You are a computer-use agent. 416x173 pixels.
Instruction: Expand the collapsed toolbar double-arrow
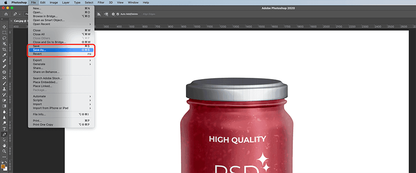pyautogui.click(x=1, y=19)
